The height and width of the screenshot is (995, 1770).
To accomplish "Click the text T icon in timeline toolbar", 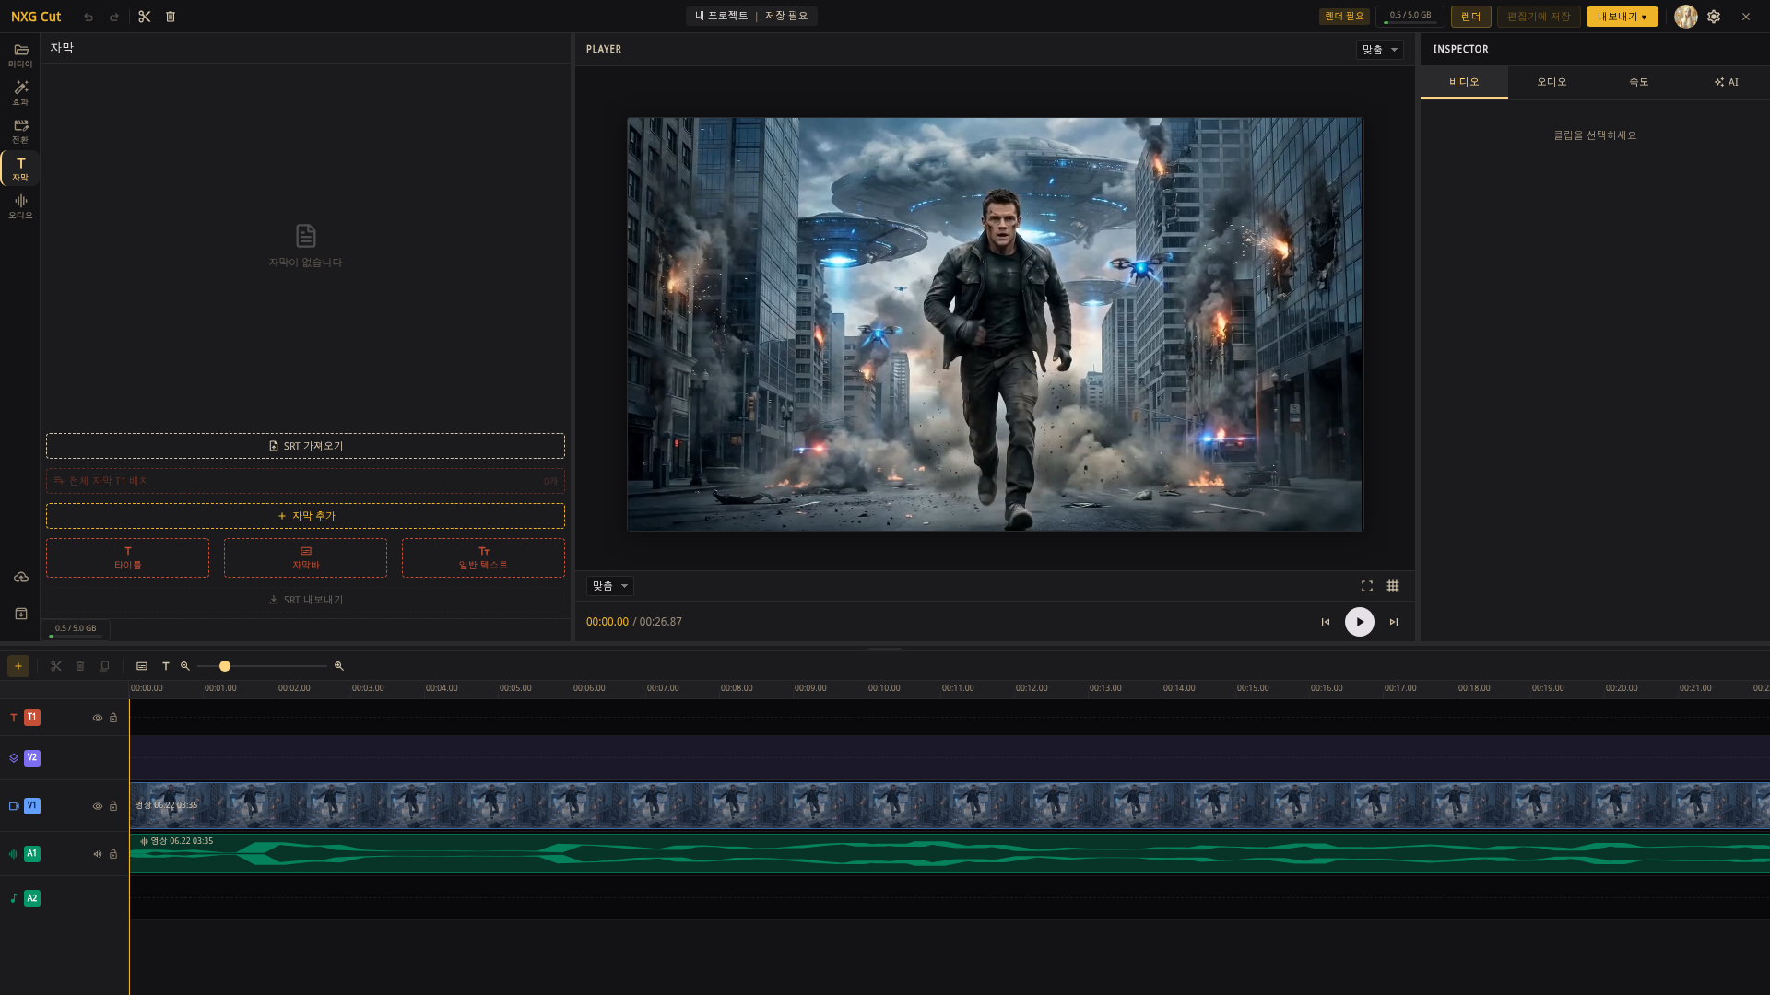I will click(166, 666).
